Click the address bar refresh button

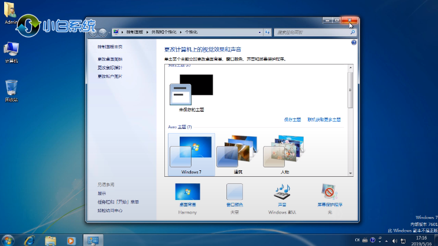(x=267, y=31)
